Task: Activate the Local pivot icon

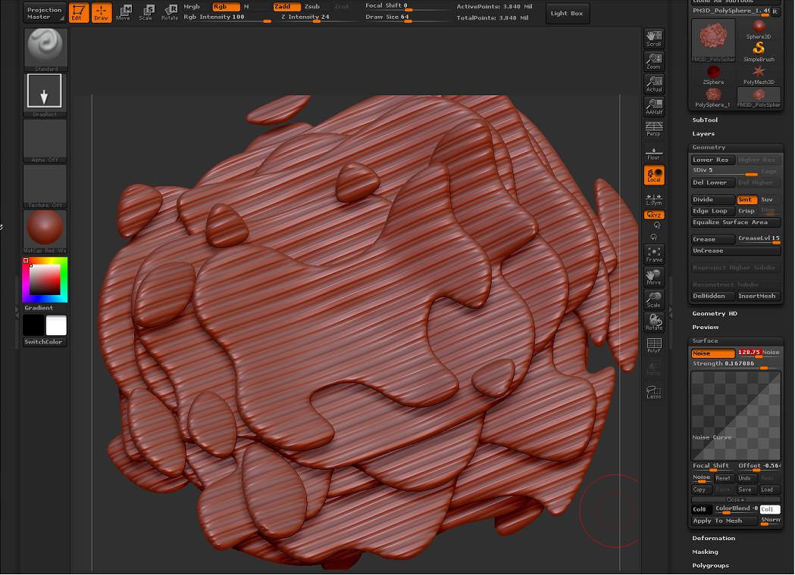Action: pos(653,175)
